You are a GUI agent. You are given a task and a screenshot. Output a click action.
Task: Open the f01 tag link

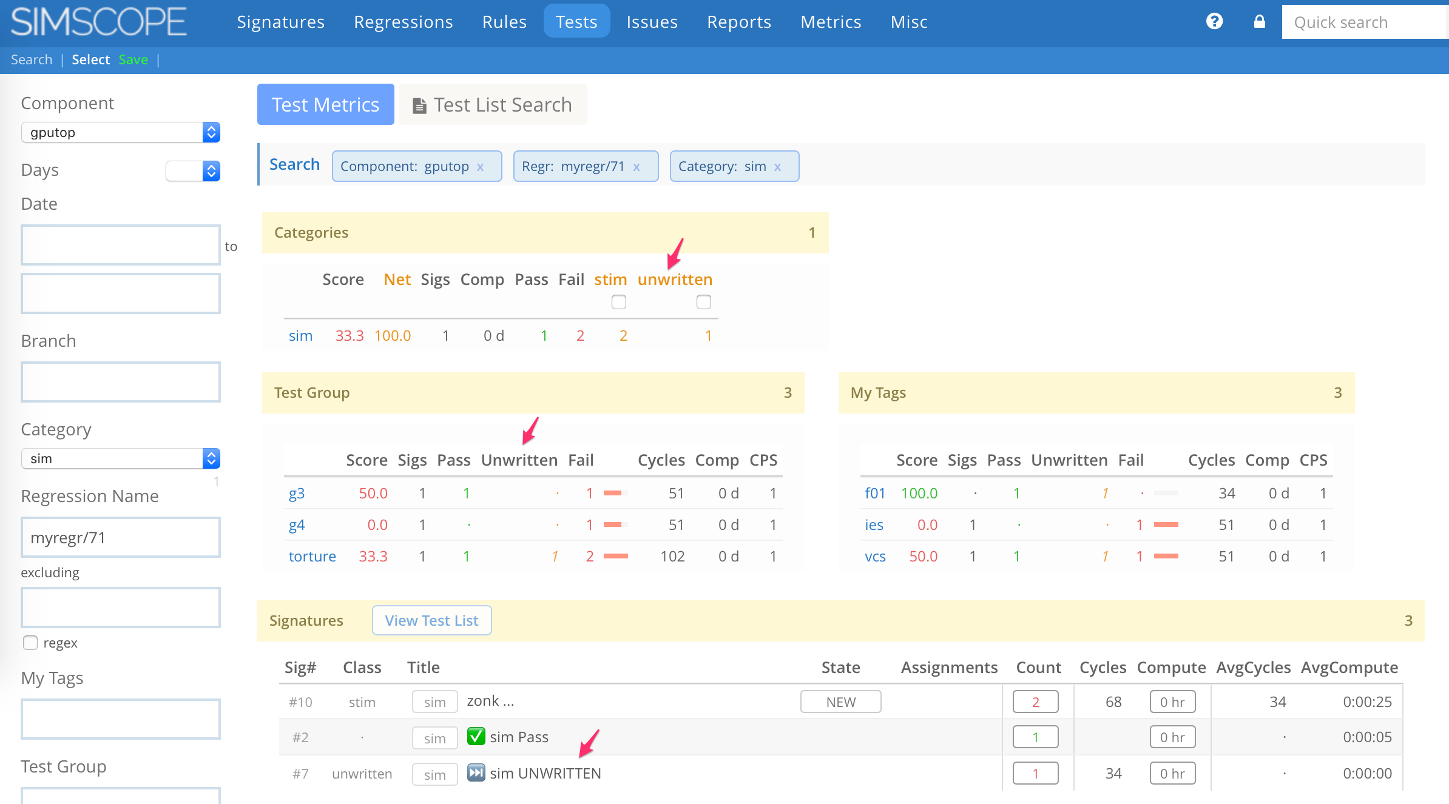pos(874,494)
